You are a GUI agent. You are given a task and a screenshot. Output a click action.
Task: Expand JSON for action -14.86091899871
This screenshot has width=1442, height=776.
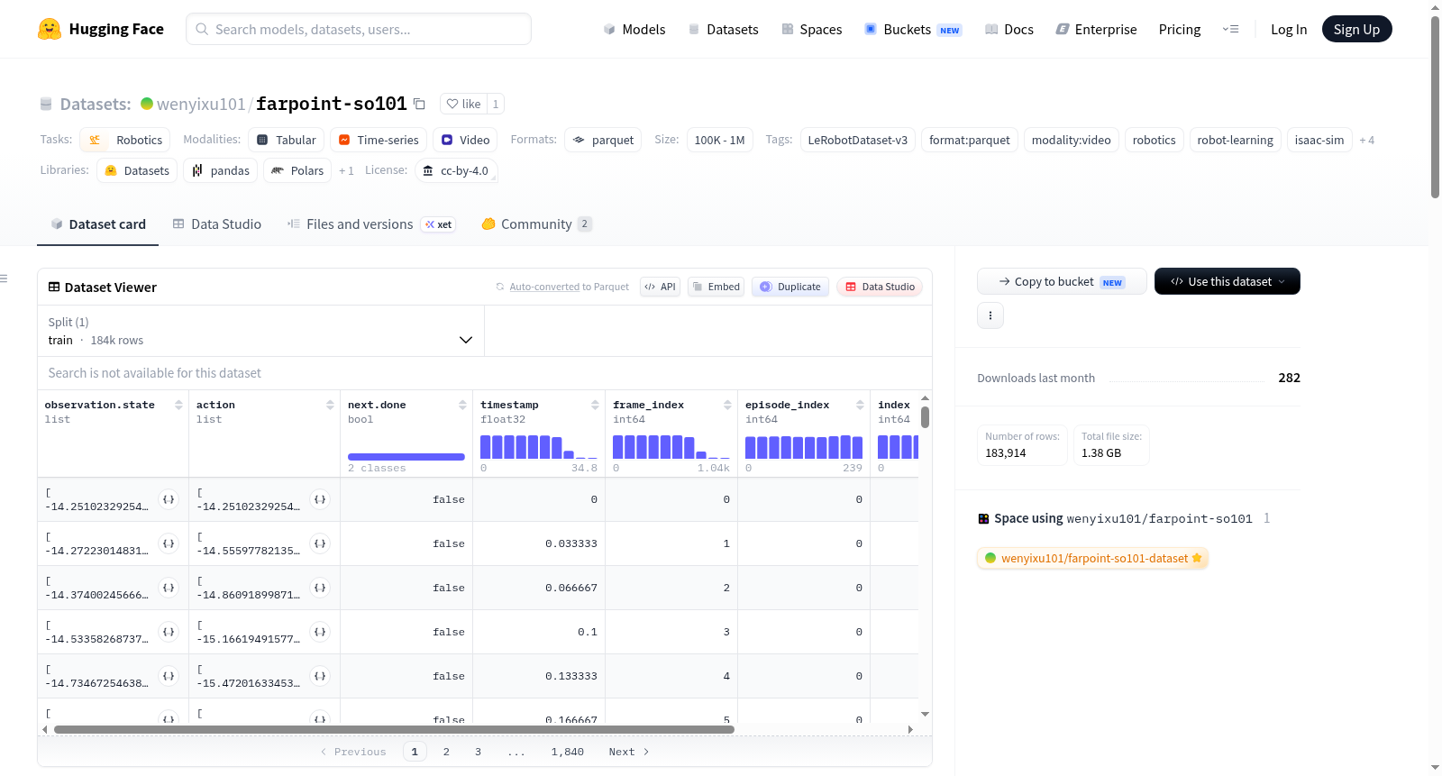point(320,588)
